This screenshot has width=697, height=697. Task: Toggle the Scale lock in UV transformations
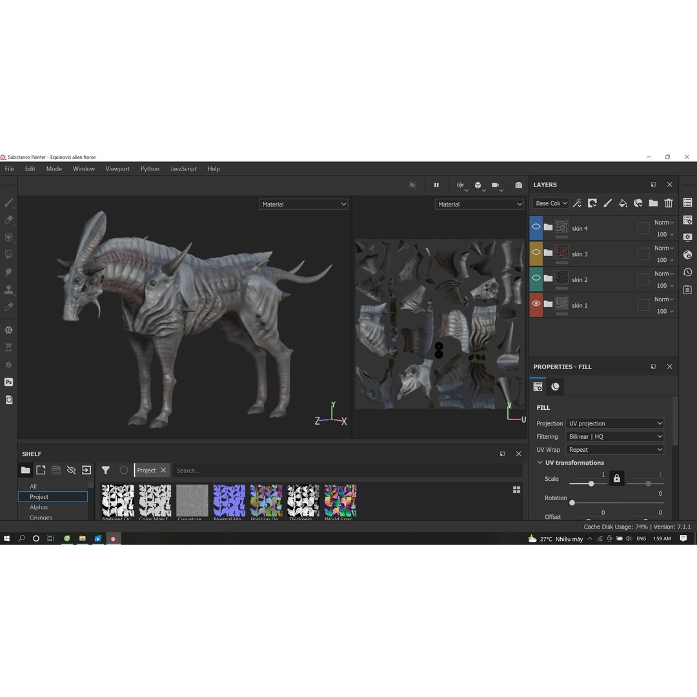pyautogui.click(x=616, y=478)
